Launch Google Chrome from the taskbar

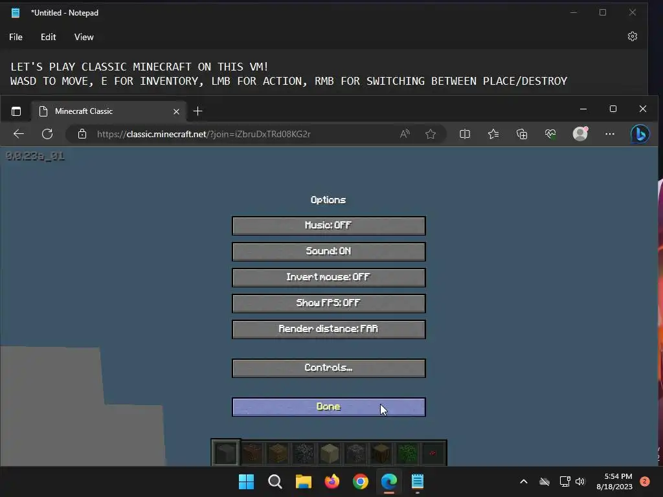point(360,481)
